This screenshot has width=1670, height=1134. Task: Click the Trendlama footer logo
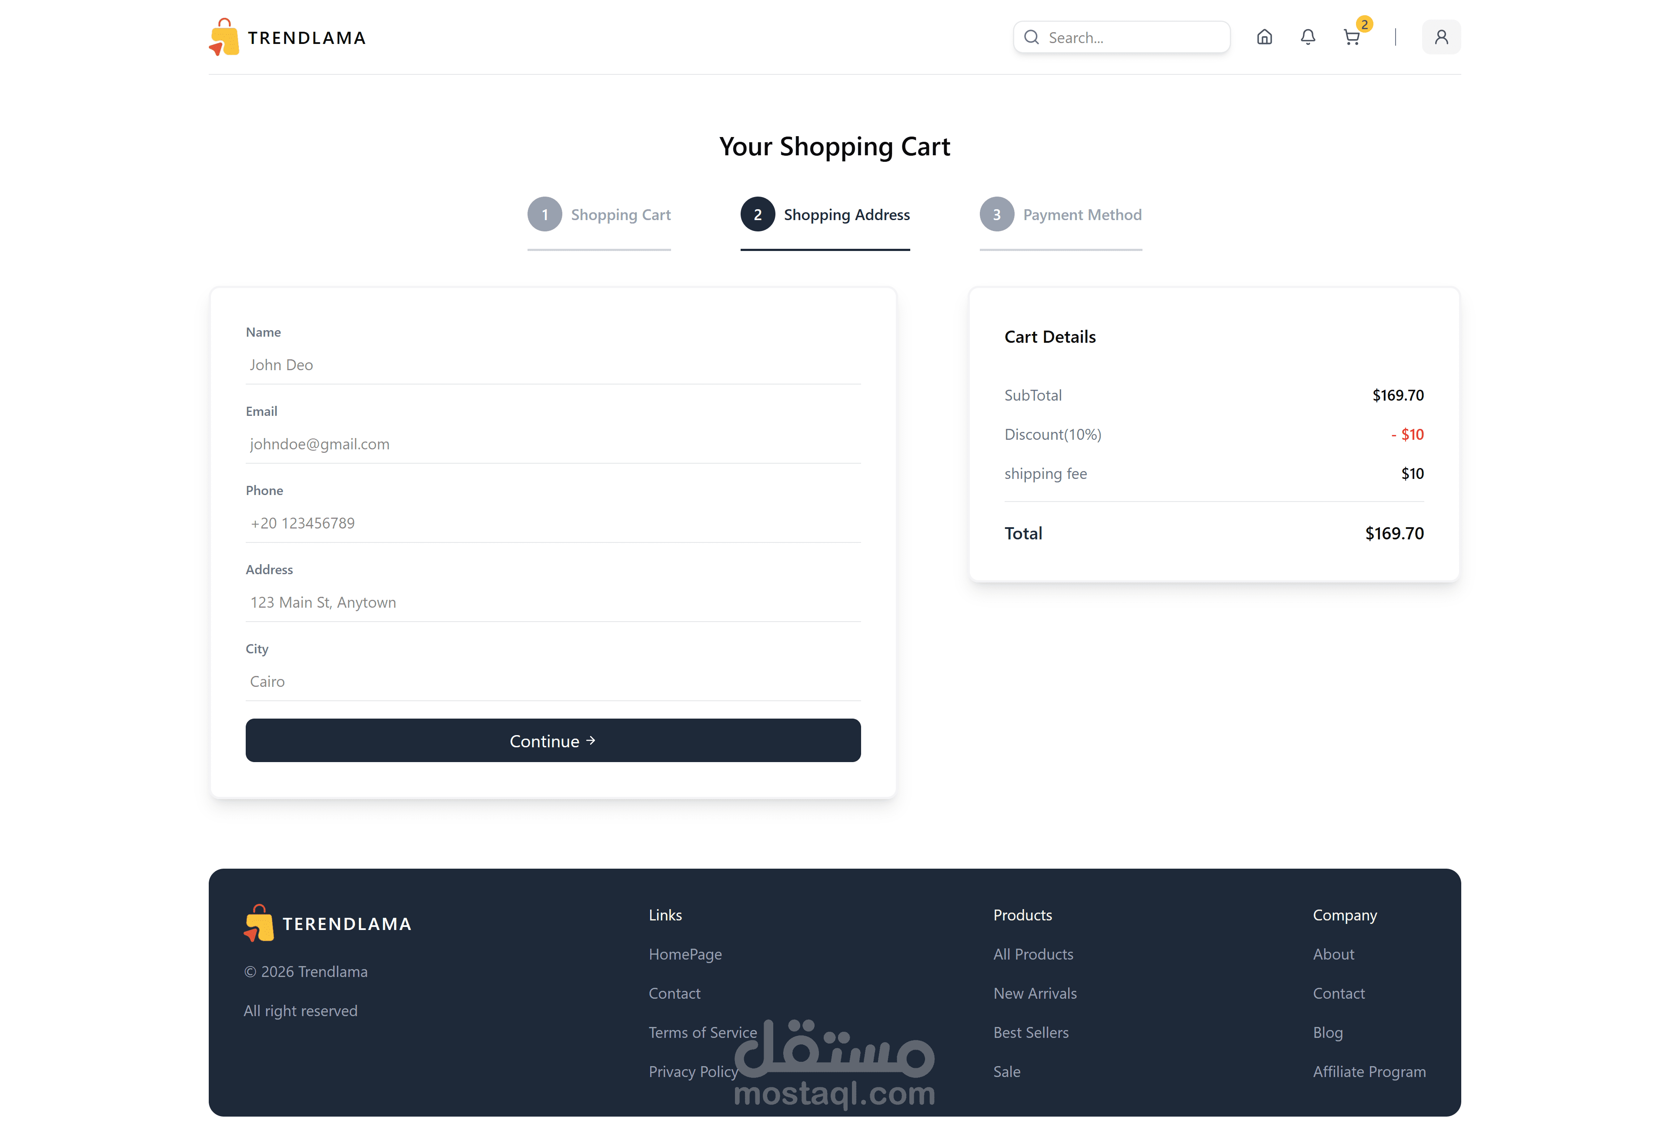point(327,923)
